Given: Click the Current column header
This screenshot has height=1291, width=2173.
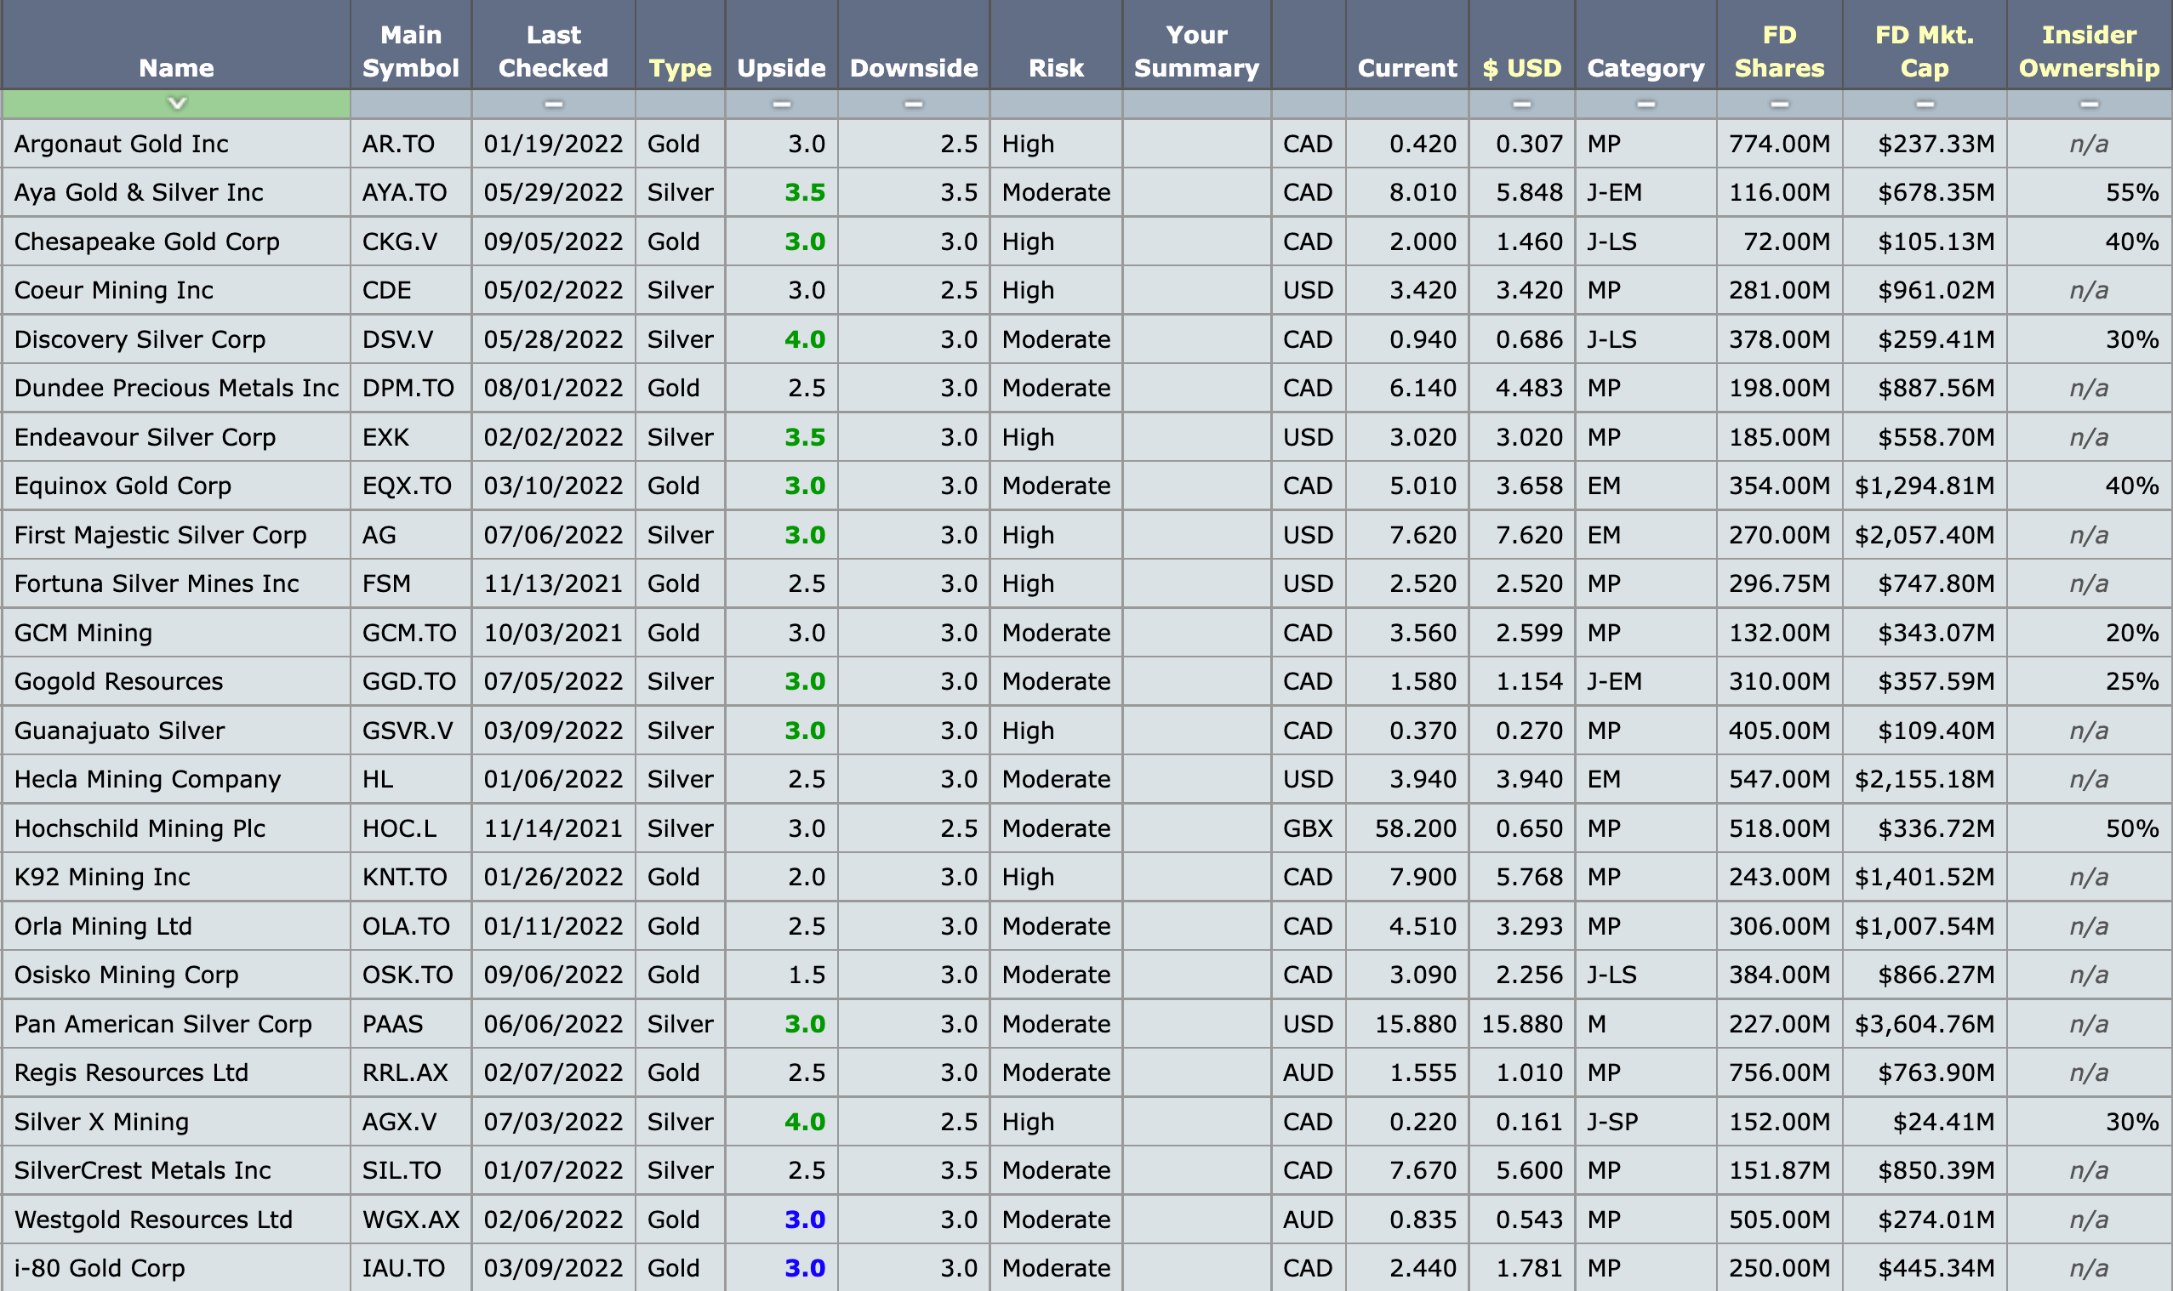Looking at the screenshot, I should (x=1406, y=68).
